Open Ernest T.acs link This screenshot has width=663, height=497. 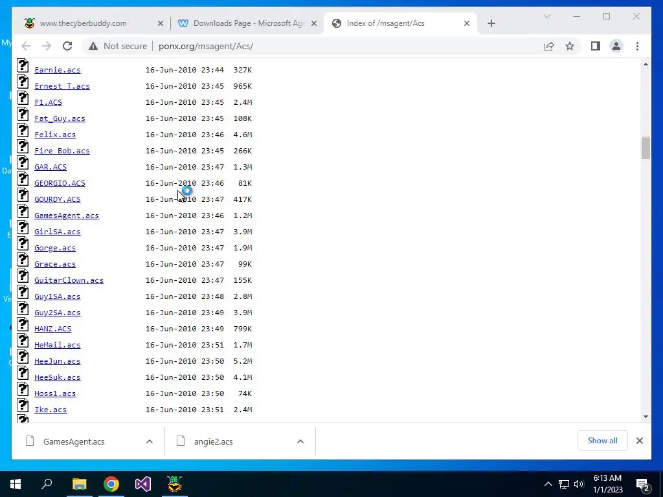(62, 86)
